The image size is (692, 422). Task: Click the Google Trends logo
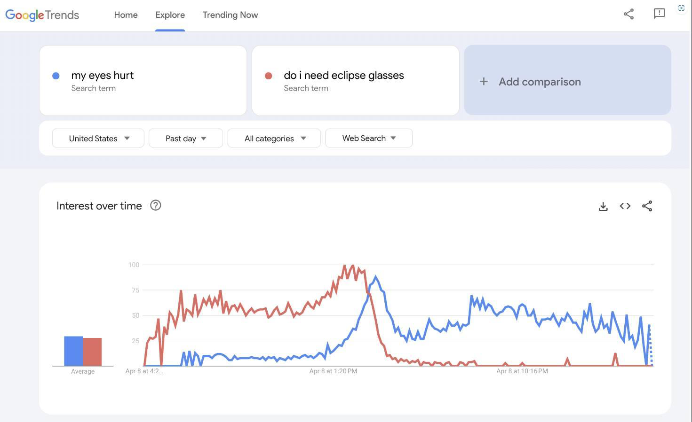[x=42, y=15]
